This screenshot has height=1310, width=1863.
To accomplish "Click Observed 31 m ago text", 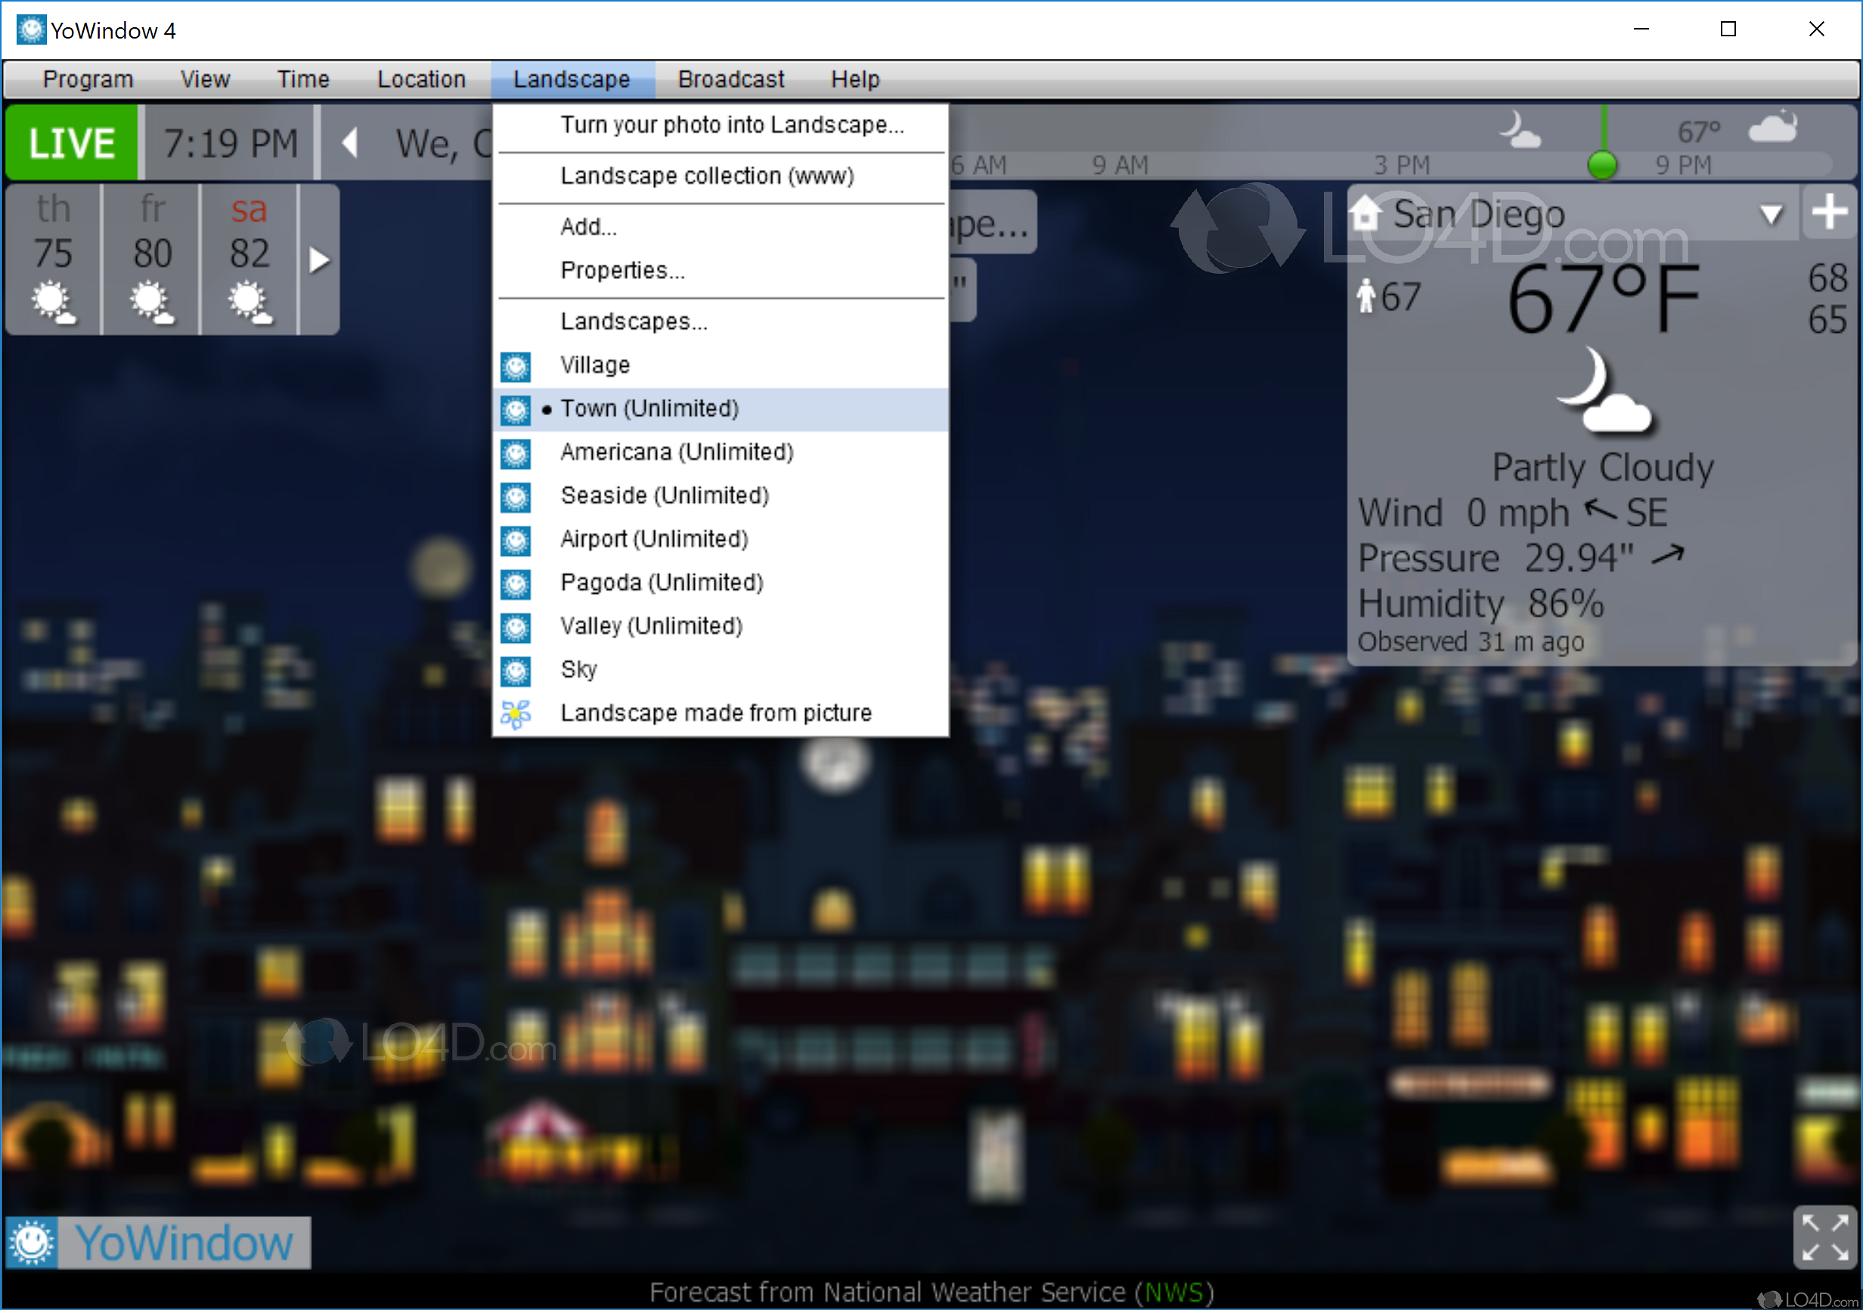I will 1471,642.
